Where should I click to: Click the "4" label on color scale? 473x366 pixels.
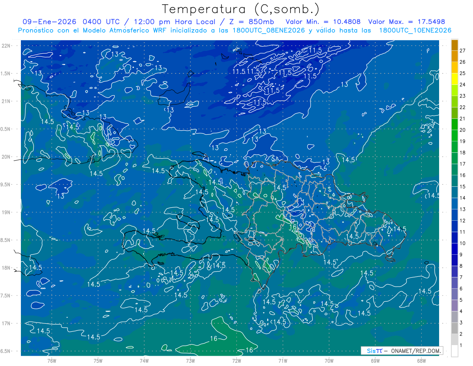click(461, 312)
